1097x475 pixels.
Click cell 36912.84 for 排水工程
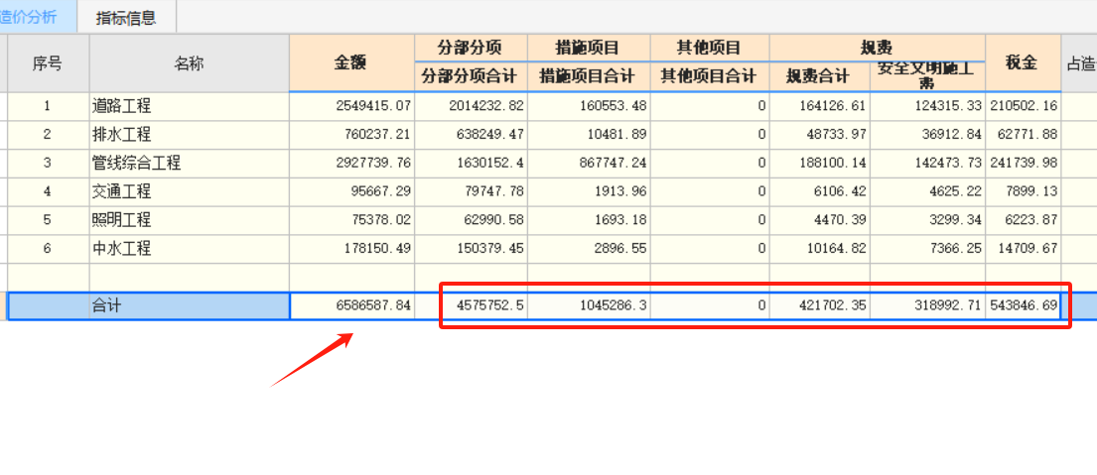click(x=927, y=135)
